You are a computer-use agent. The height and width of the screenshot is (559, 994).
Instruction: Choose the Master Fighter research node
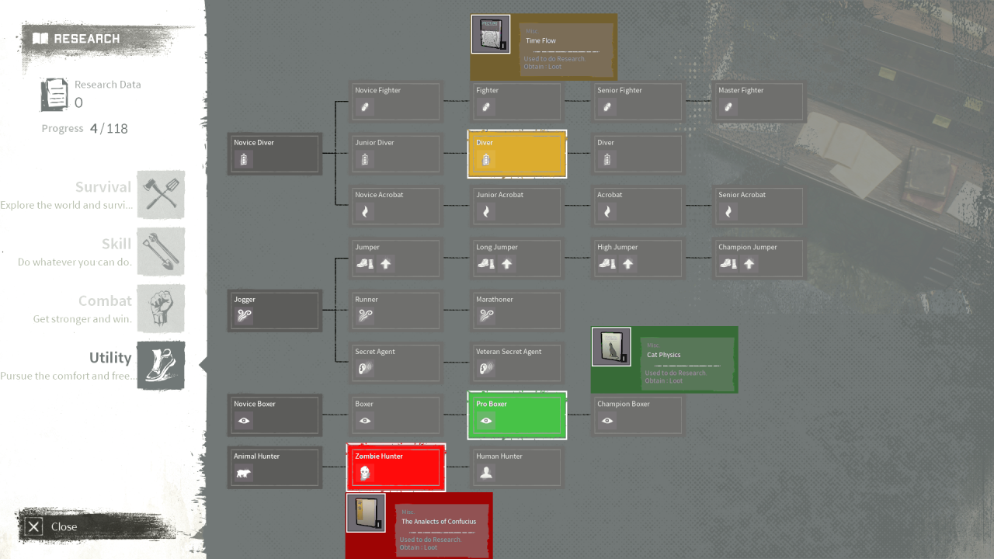click(759, 102)
